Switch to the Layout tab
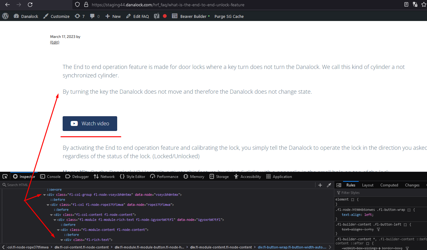The height and width of the screenshot is (250, 427). 368,185
